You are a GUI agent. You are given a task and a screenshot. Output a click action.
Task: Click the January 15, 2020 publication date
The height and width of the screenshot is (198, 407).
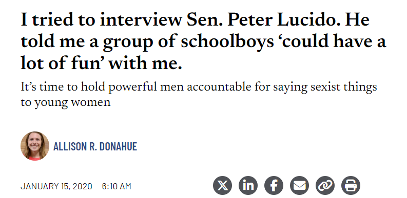[56, 186]
